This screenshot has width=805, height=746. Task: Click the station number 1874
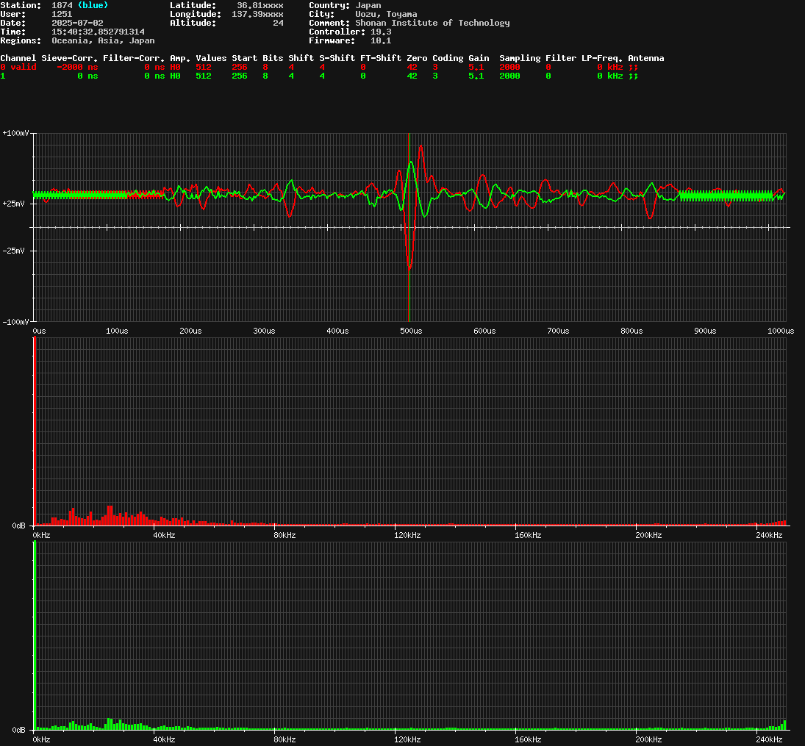click(x=62, y=5)
